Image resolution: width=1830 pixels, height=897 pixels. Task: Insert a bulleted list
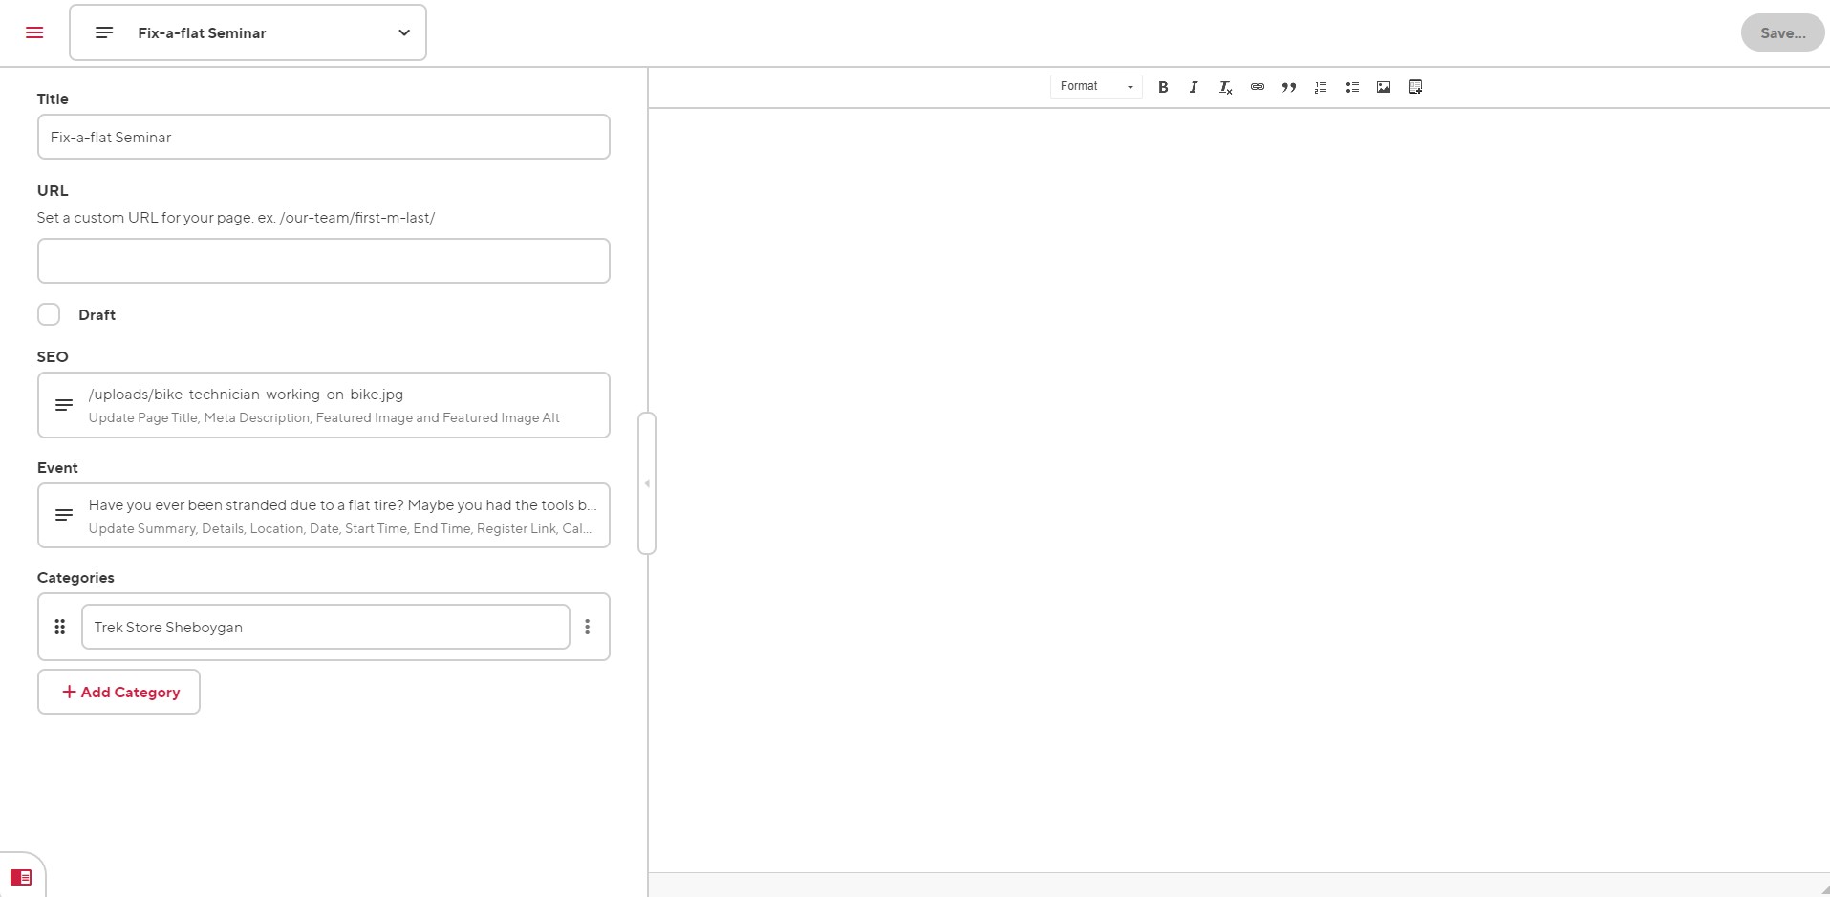[1352, 87]
